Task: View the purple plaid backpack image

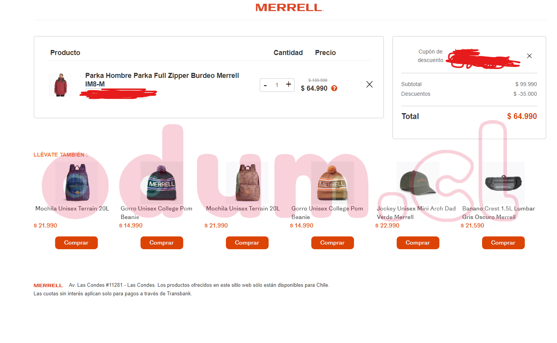Action: [76, 183]
